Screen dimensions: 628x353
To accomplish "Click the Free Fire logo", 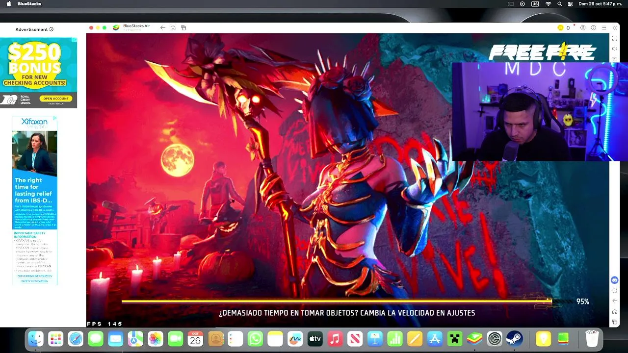I will [542, 52].
